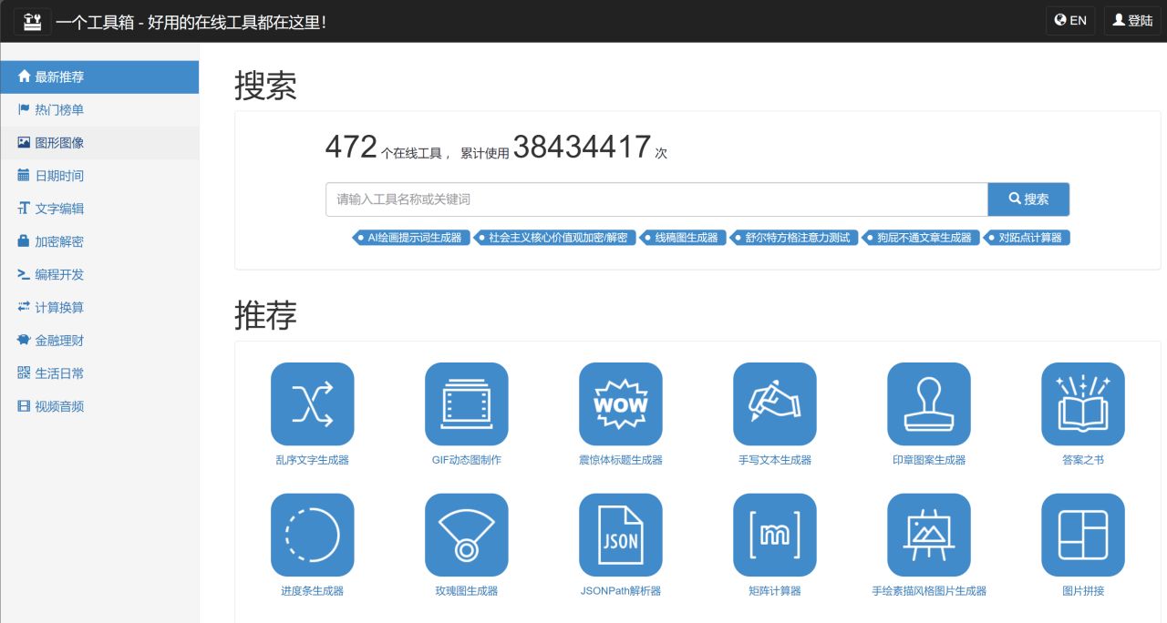The width and height of the screenshot is (1167, 623).
Task: Select 加密解密 category in sidebar
Action: point(99,241)
